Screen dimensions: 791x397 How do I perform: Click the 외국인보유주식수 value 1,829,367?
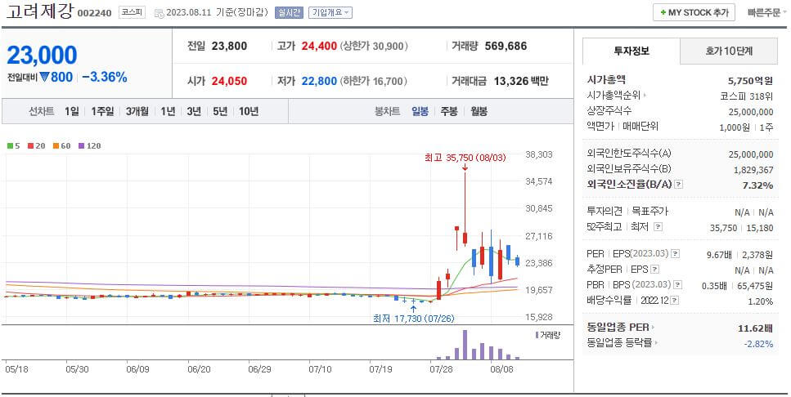click(x=753, y=170)
